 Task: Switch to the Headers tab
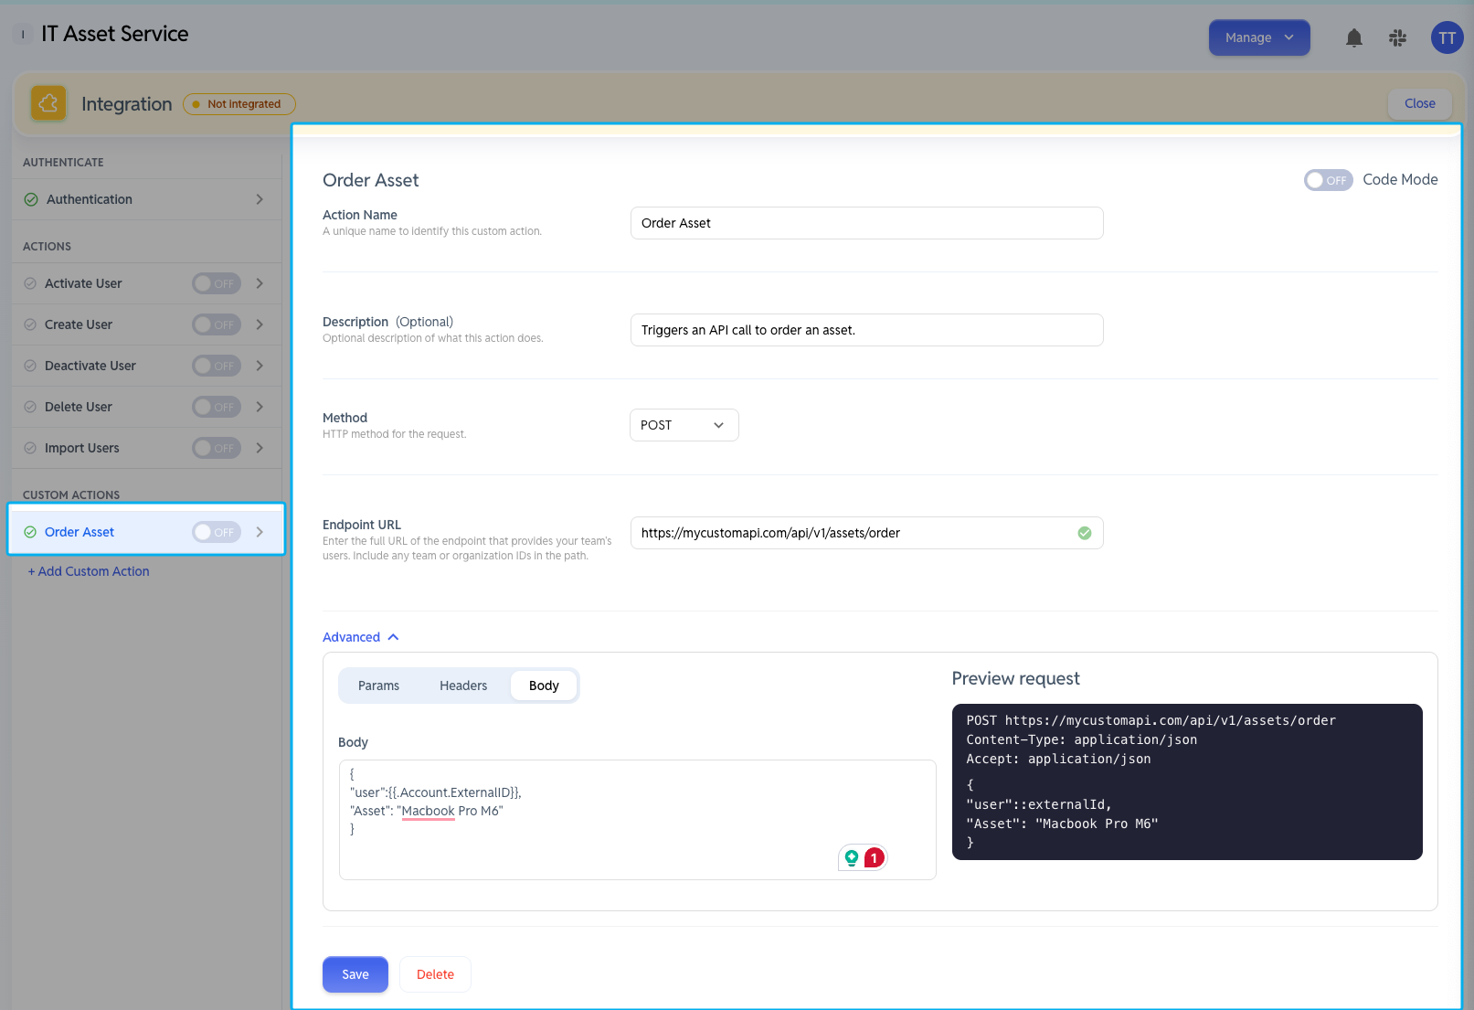[463, 686]
